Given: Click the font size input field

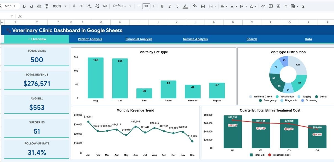Looking at the screenshot, I should tap(146, 6).
